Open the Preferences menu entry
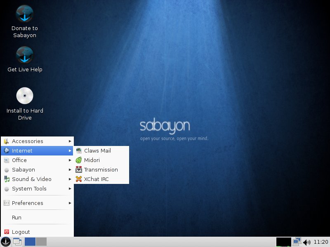The image size is (330, 247). 28,203
